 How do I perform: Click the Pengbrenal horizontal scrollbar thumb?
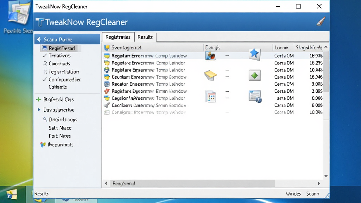point(192,183)
